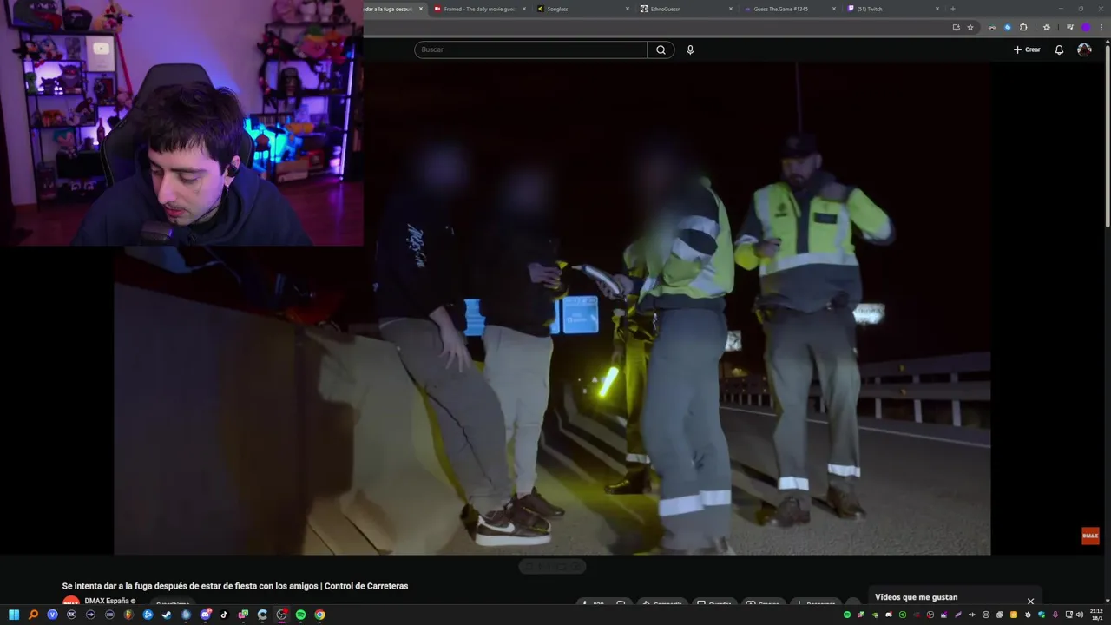Click the install/cast icon in address bar

click(957, 27)
